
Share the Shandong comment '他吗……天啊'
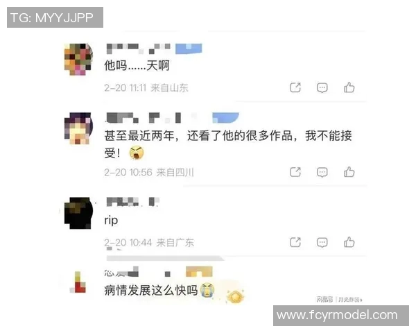point(295,87)
